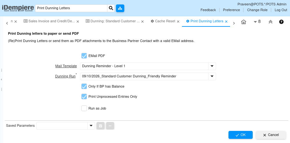The width and height of the screenshot is (290, 143).
Task: Switch to Dunning: Standard Customer tab
Action: (x=112, y=21)
